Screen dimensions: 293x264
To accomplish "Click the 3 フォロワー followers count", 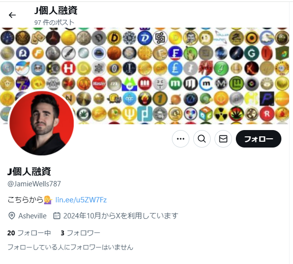I will pyautogui.click(x=80, y=233).
